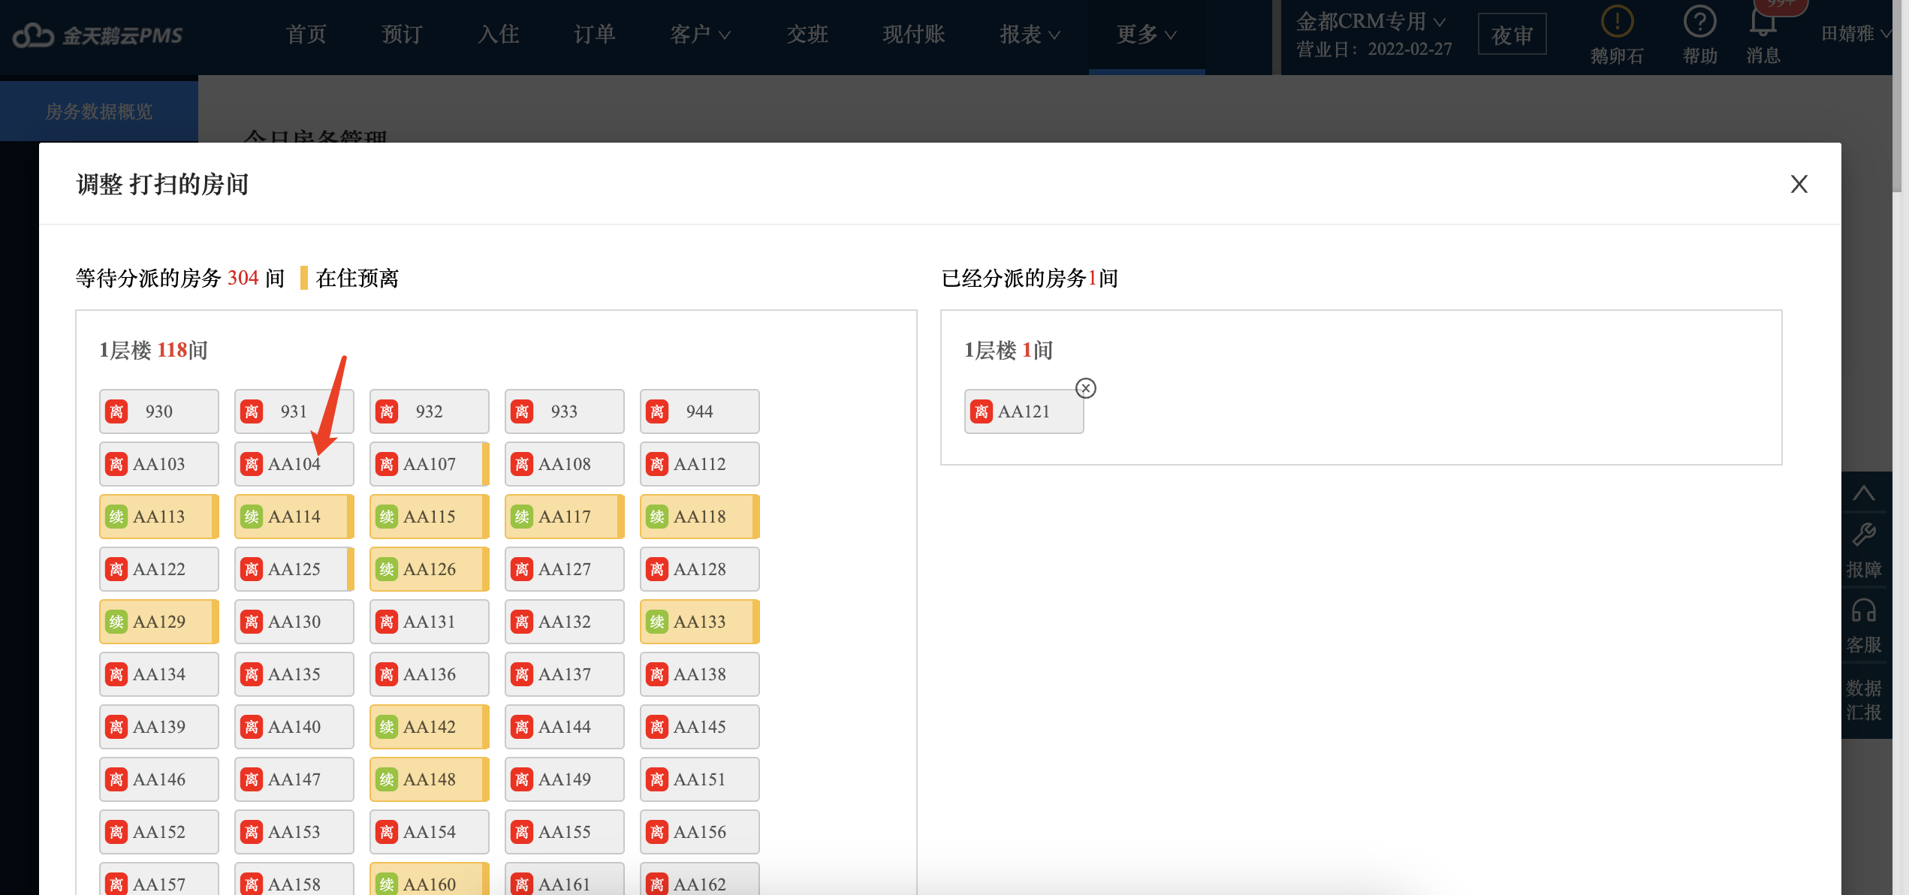
Task: Expand the 报表 dropdown menu
Action: (1030, 35)
